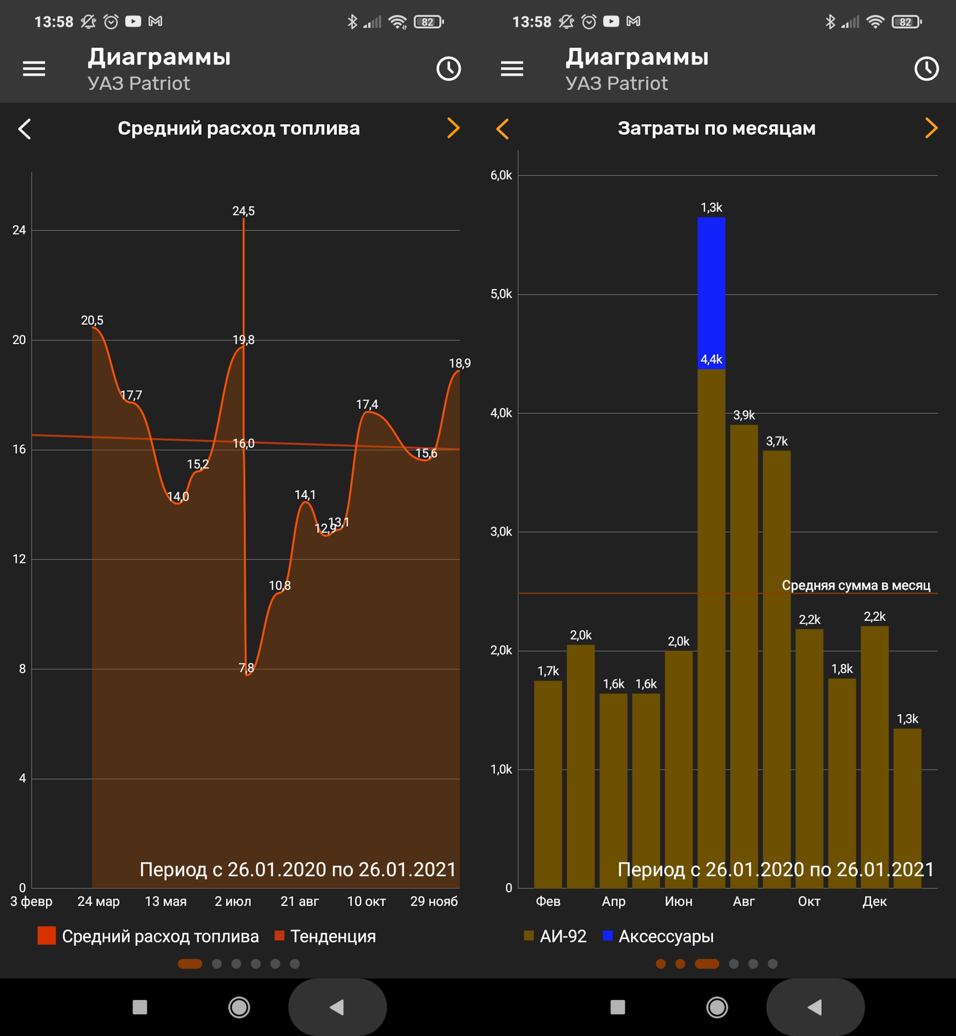This screenshot has height=1036, width=956.
Task: Toggle 'Аксессуары' legend series
Action: click(658, 936)
